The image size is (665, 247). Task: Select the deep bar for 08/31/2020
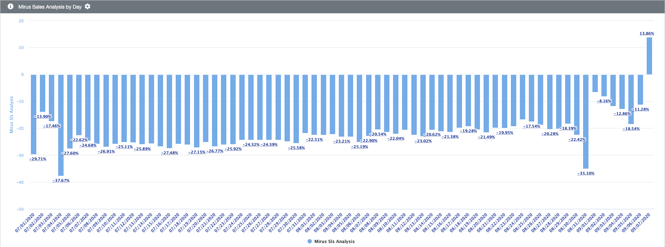coord(586,122)
